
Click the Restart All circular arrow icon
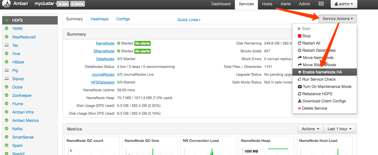(x=300, y=43)
